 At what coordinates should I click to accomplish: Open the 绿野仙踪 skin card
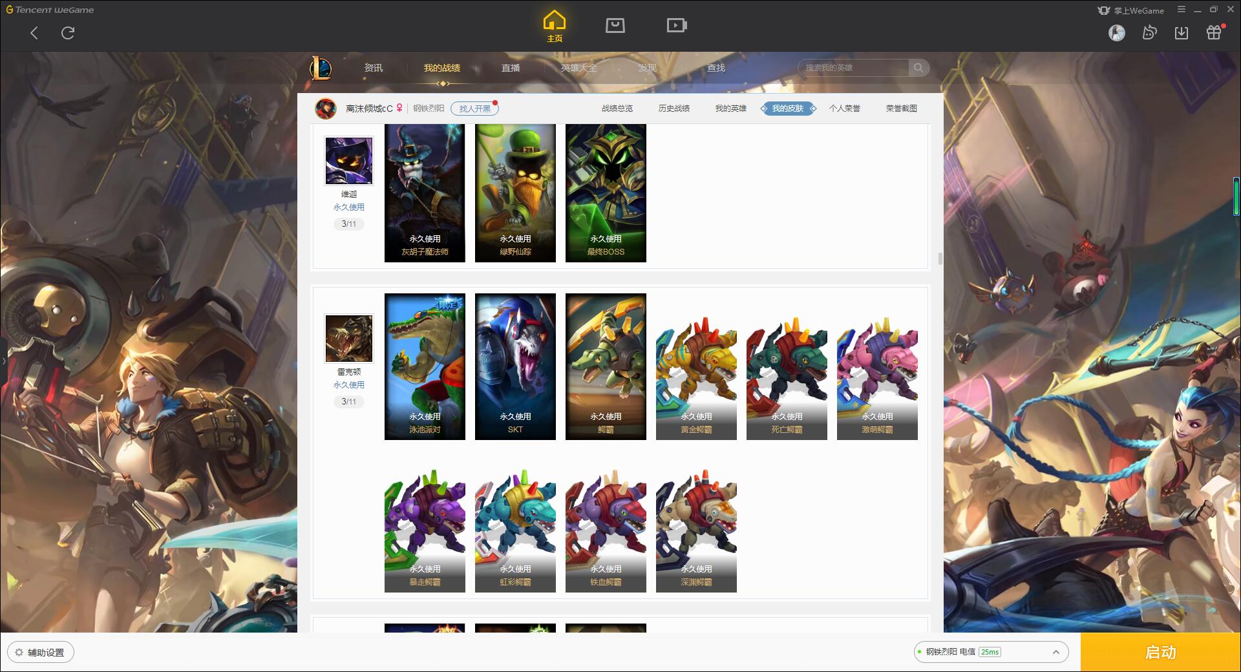pyautogui.click(x=515, y=193)
